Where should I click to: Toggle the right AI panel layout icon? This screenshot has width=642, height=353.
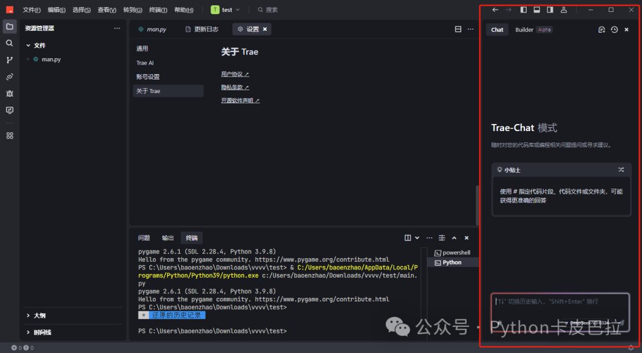tap(550, 10)
